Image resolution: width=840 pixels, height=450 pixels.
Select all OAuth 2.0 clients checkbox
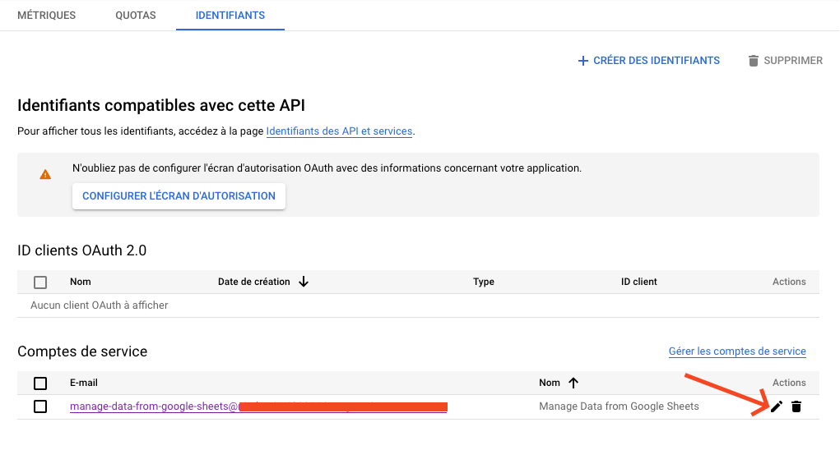pyautogui.click(x=40, y=282)
